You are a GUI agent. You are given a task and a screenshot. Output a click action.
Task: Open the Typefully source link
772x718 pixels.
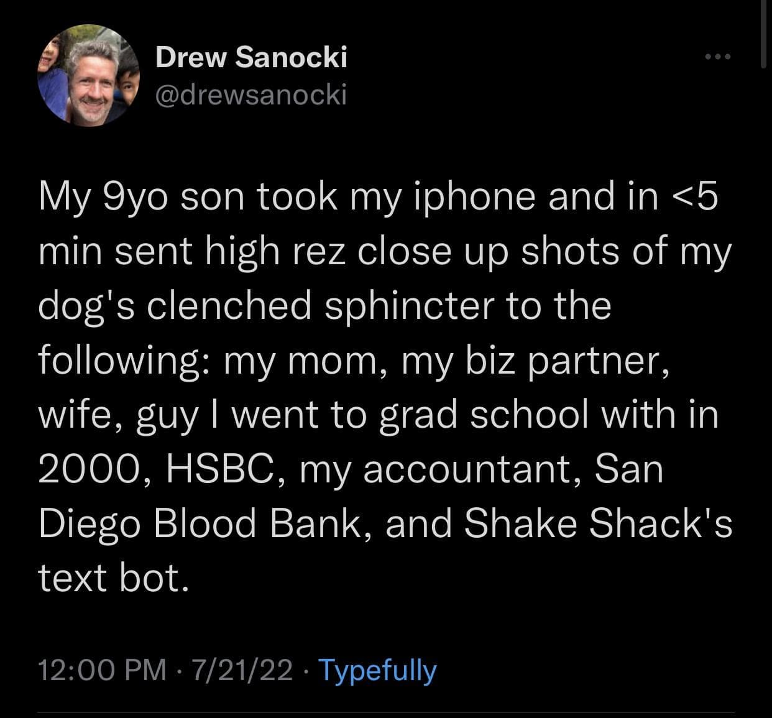[377, 671]
